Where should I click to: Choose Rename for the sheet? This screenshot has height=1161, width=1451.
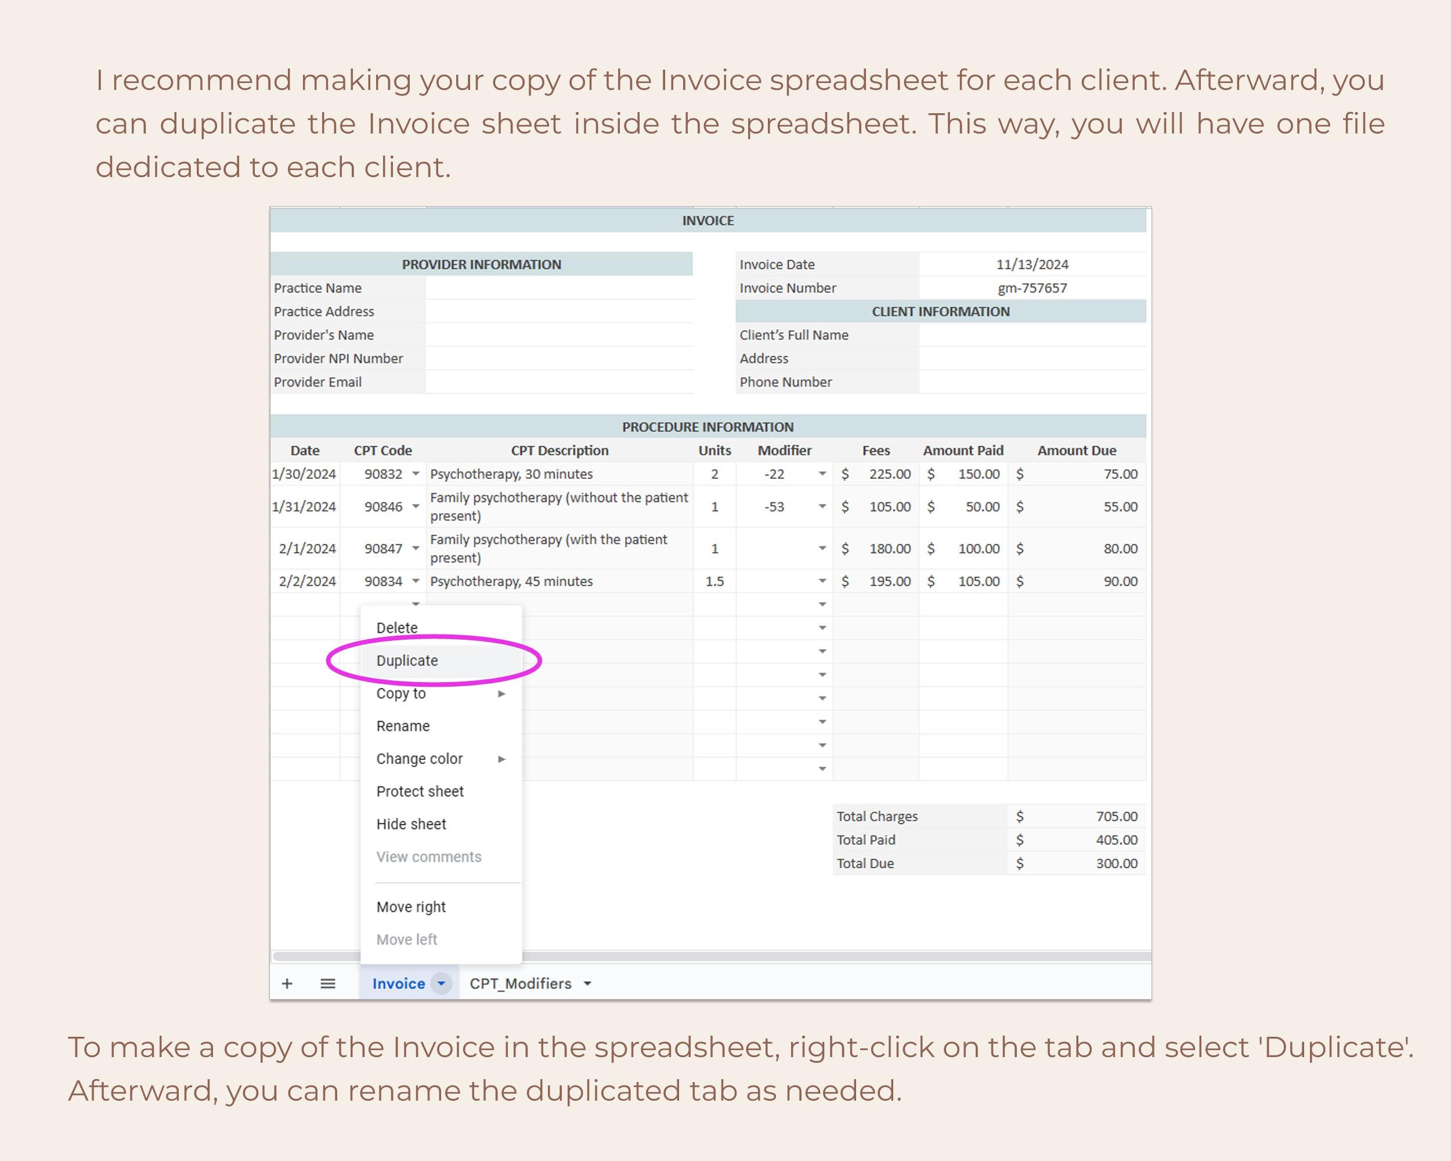coord(402,726)
